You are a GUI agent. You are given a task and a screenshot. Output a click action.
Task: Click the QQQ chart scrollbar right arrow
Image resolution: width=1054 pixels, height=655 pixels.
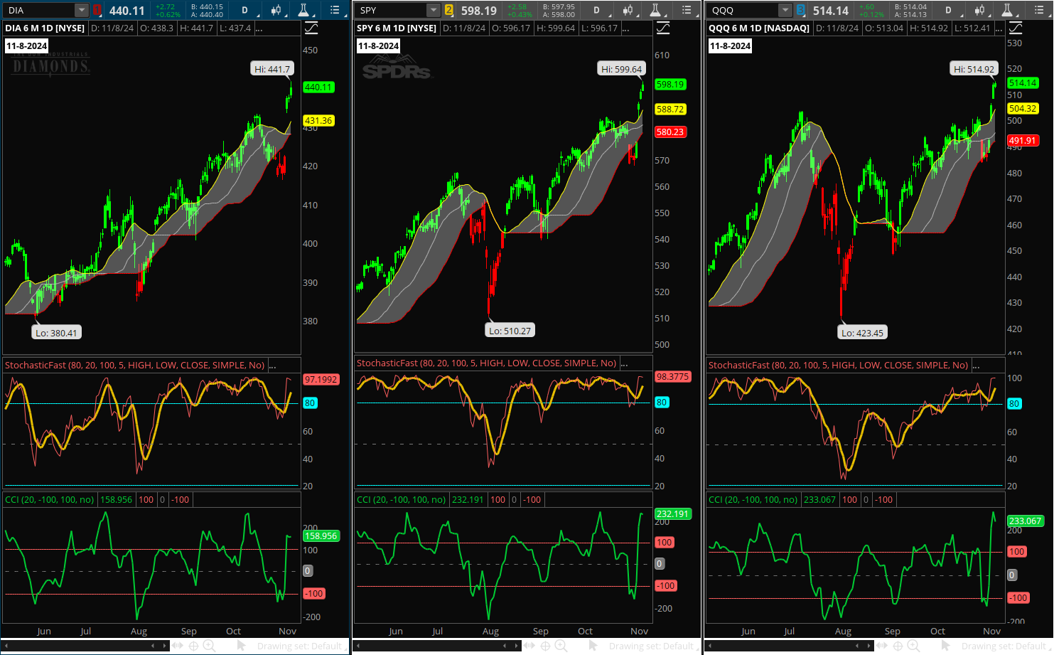click(x=870, y=646)
